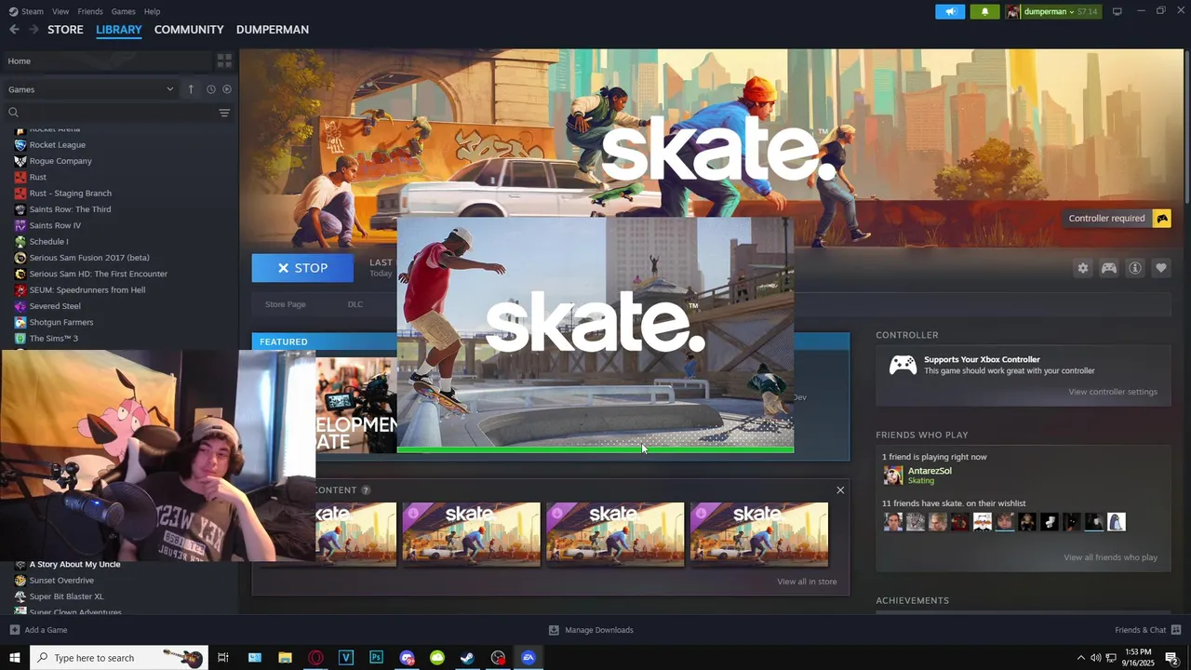Viewport: 1191px width, 670px height.
Task: Open Friends & Chat
Action: pyautogui.click(x=1148, y=630)
